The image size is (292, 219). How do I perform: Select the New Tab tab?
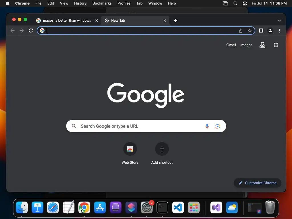pyautogui.click(x=135, y=21)
